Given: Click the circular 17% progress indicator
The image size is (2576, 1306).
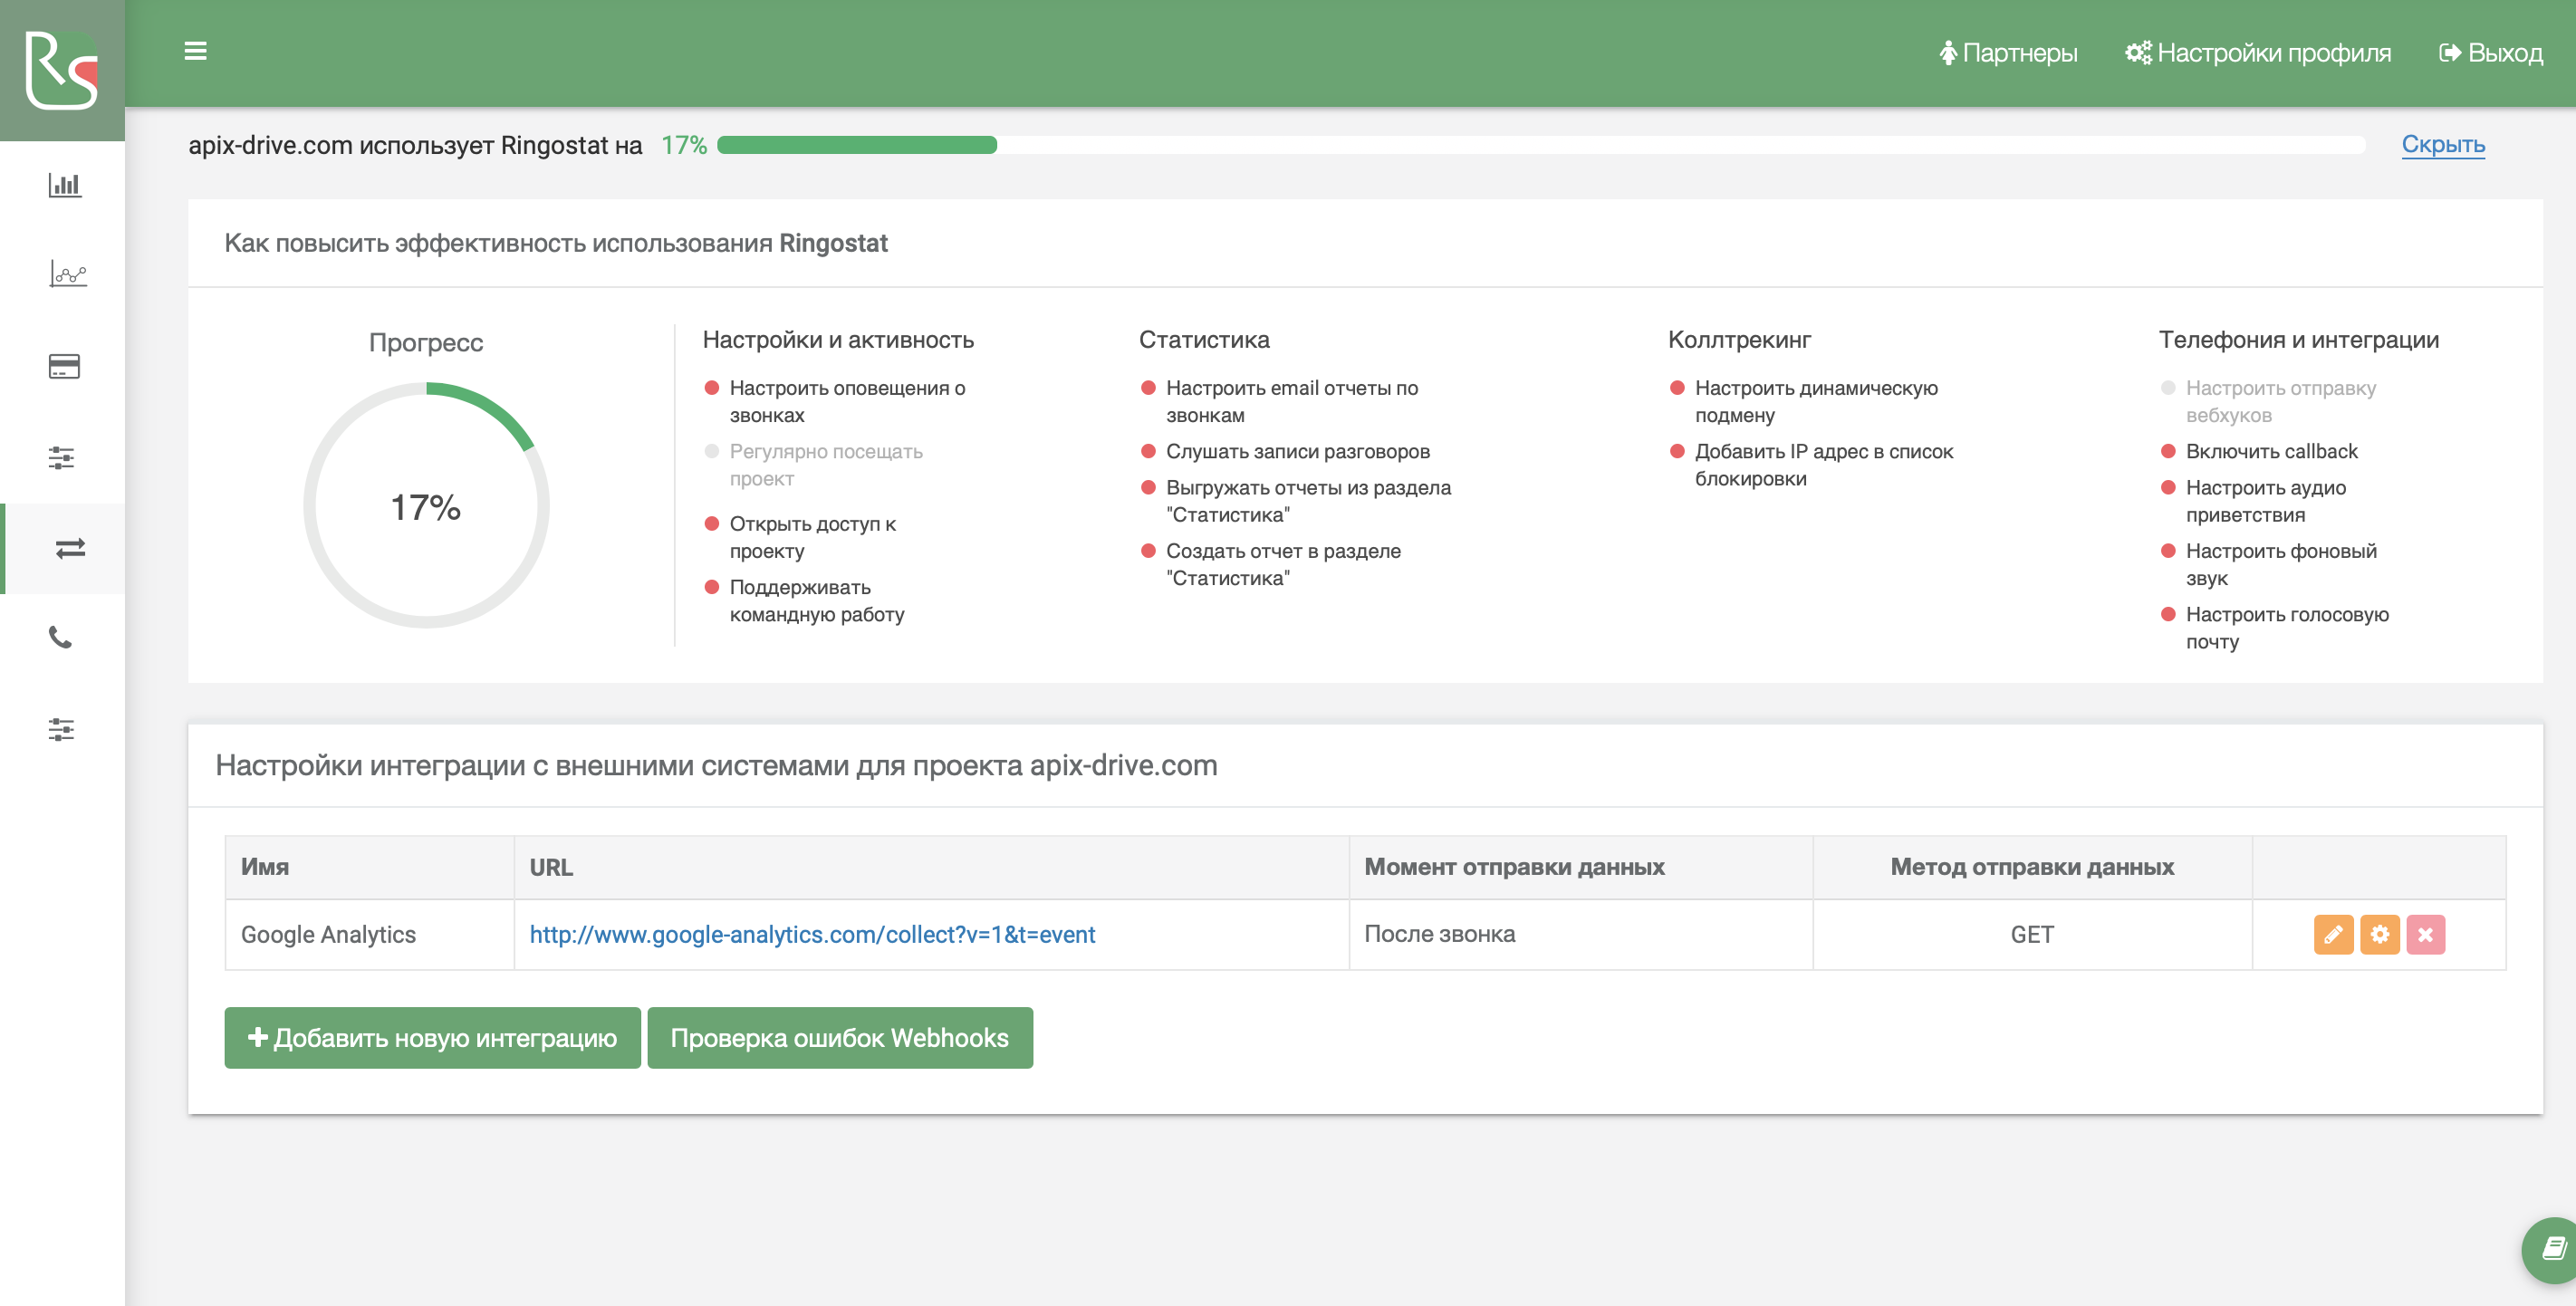Looking at the screenshot, I should point(427,506).
